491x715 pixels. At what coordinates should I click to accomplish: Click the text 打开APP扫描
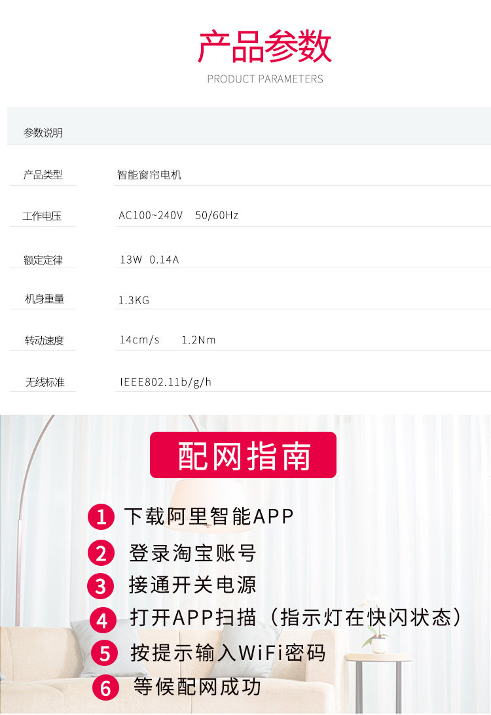[193, 618]
